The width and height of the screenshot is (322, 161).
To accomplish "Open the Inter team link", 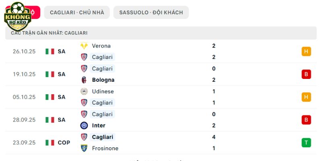I will coord(99,126).
